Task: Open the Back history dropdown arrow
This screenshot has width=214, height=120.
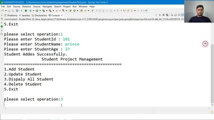Action: point(135,11)
